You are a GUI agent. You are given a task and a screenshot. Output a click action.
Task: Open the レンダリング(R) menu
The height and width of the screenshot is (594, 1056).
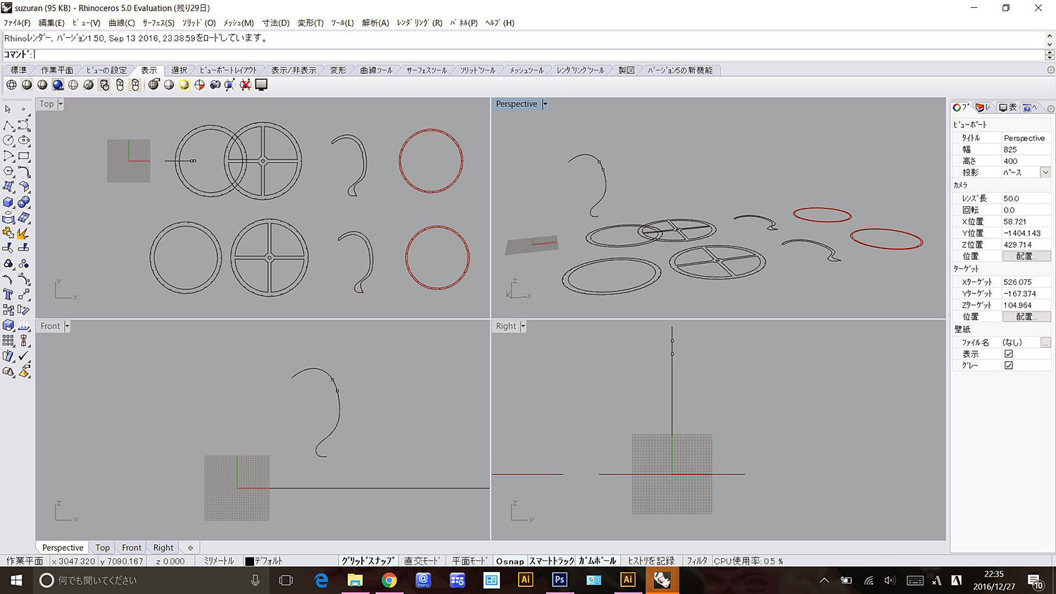(420, 23)
